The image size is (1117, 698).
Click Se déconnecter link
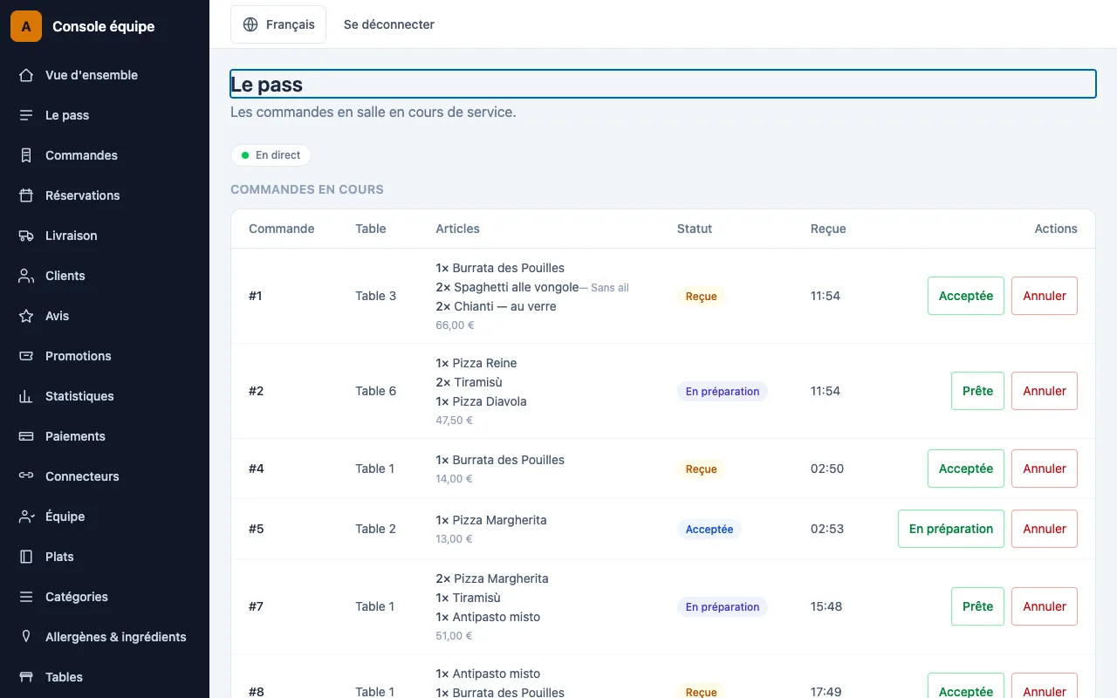(389, 24)
